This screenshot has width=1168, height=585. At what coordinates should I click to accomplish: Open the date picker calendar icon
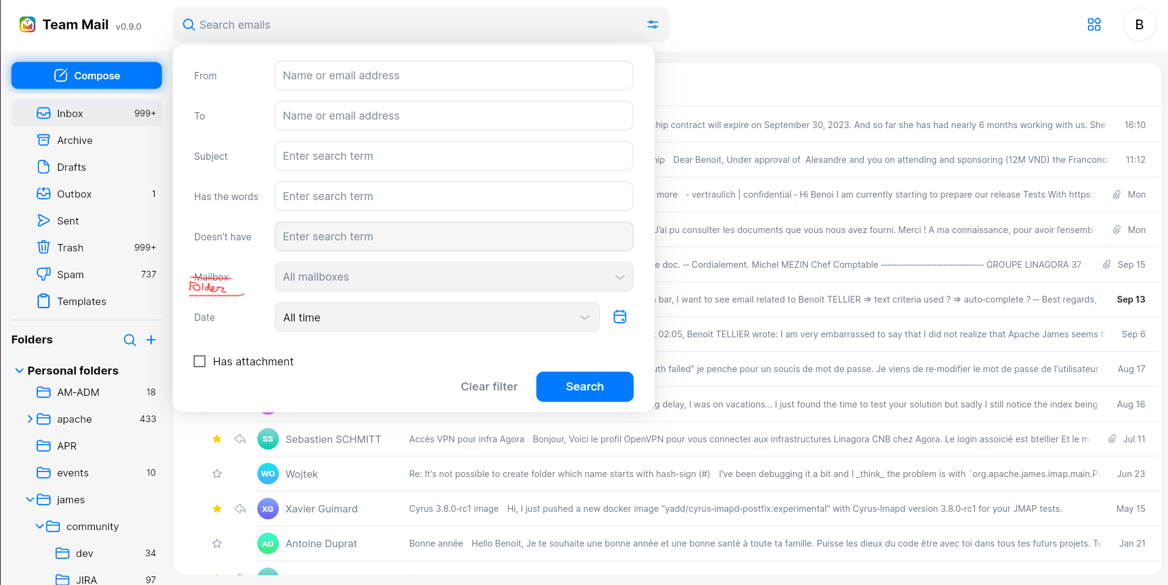click(x=619, y=317)
